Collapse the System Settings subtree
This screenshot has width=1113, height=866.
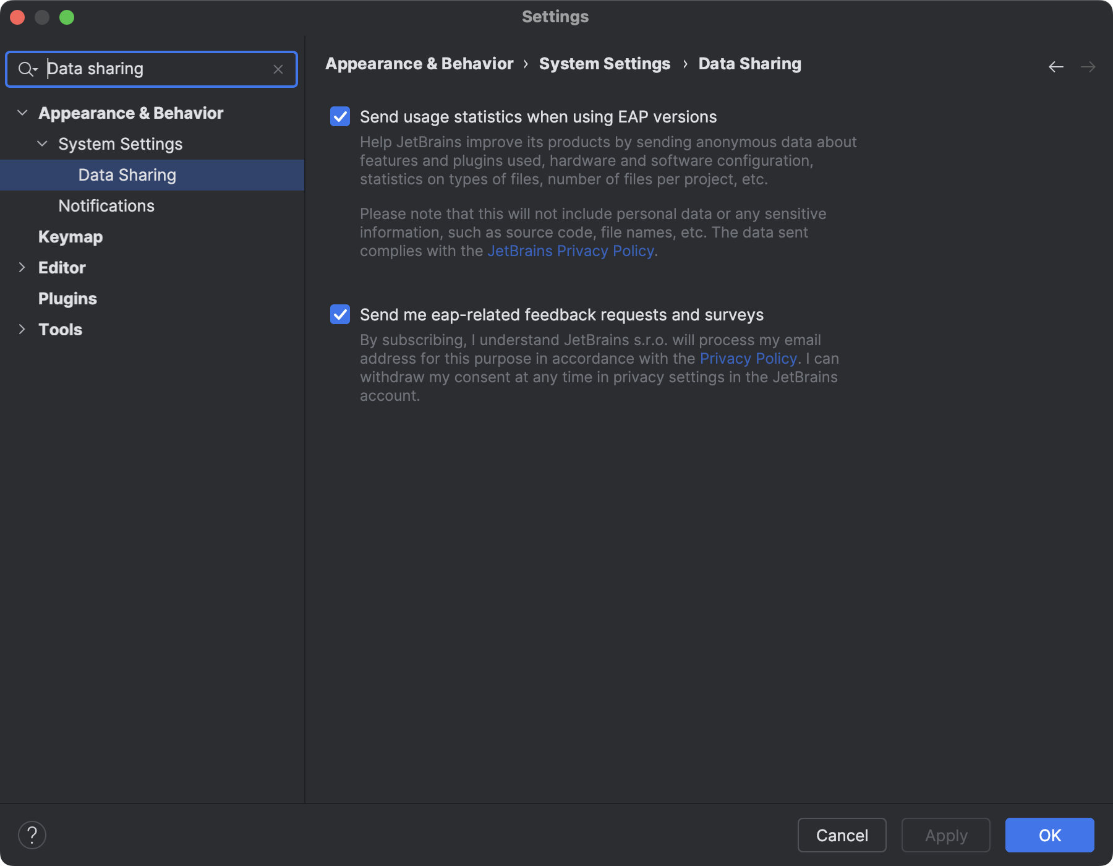42,144
